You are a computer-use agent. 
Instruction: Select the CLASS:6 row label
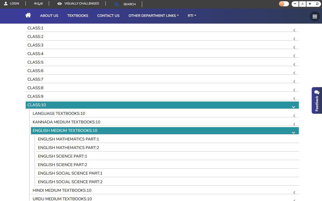(x=35, y=71)
